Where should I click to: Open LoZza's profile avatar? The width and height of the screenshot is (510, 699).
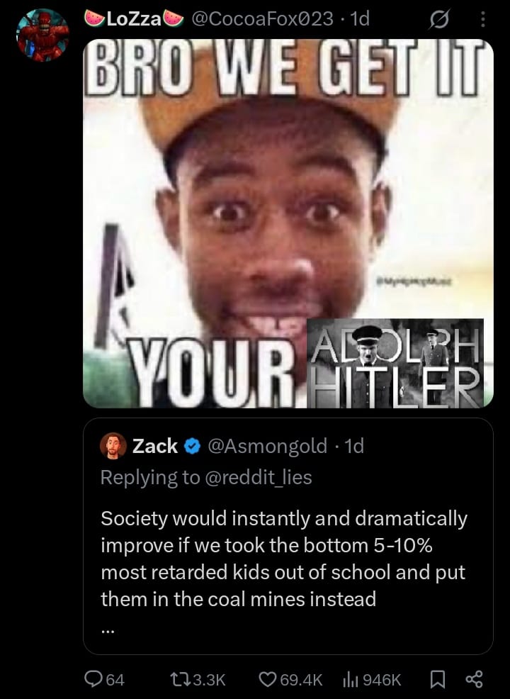[x=42, y=35]
